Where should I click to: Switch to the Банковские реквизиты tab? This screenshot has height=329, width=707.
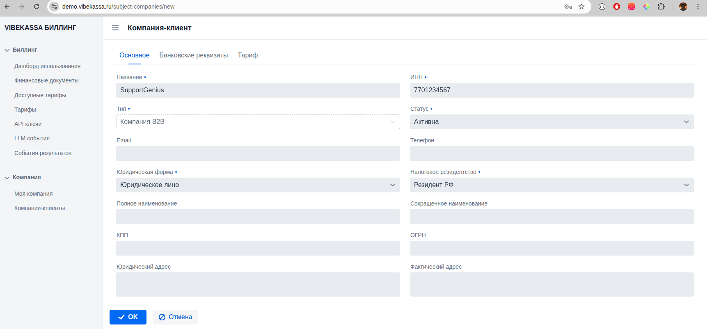pyautogui.click(x=193, y=55)
